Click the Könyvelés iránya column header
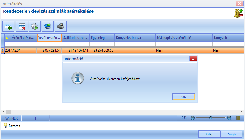 (135, 38)
